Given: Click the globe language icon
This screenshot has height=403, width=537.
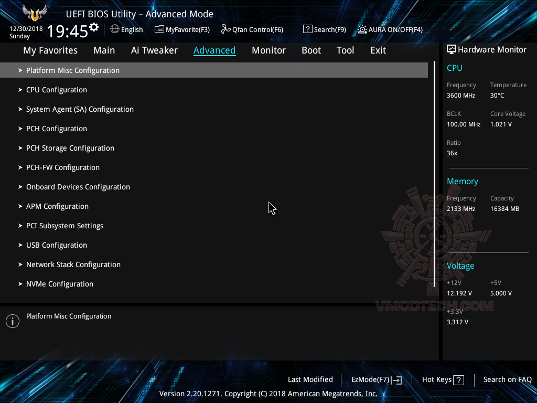Looking at the screenshot, I should [115, 29].
